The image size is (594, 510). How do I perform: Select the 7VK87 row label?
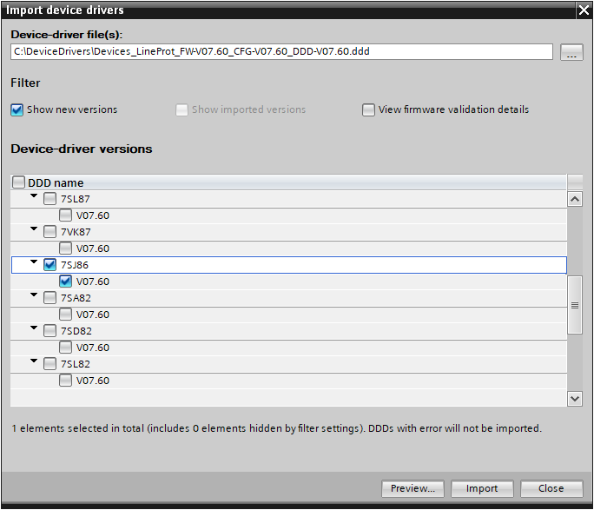click(76, 232)
